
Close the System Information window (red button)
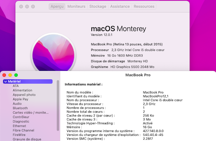point(4,75)
